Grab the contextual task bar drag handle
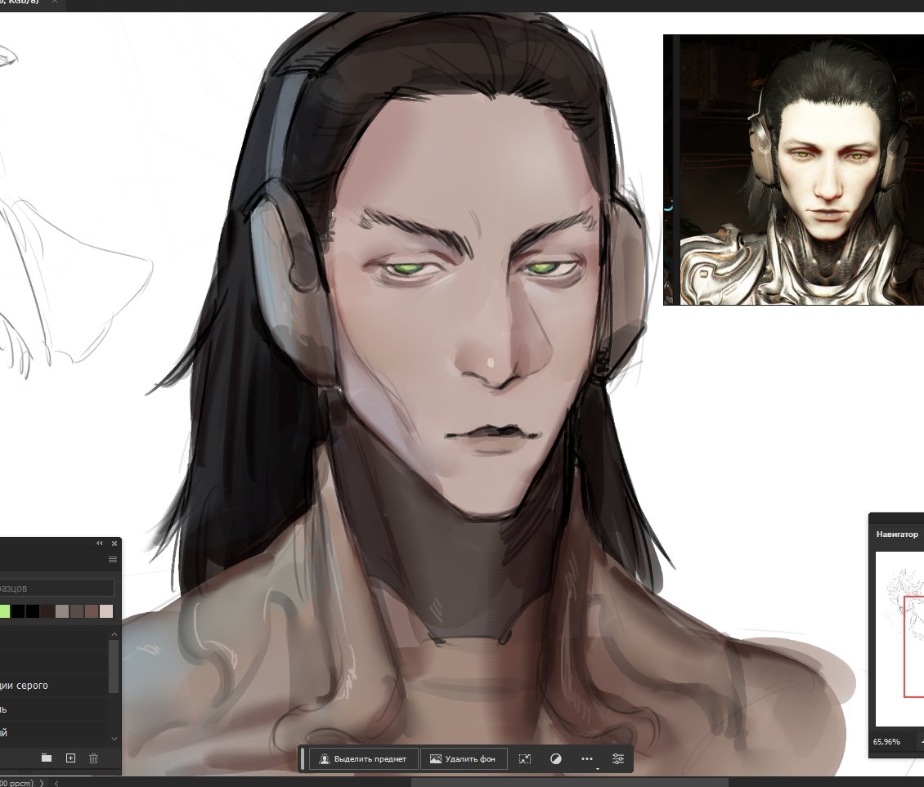This screenshot has width=924, height=787. 303,758
